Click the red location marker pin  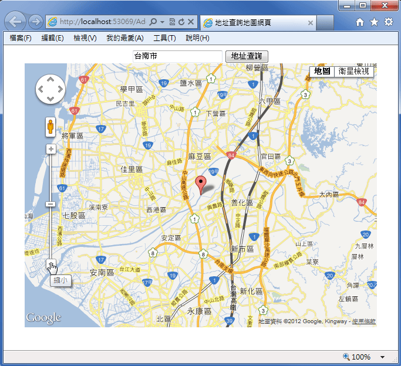point(201,185)
